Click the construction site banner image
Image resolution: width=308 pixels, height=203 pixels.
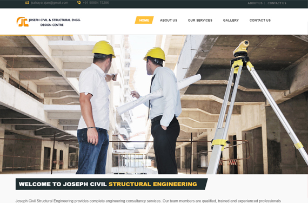click(154, 104)
